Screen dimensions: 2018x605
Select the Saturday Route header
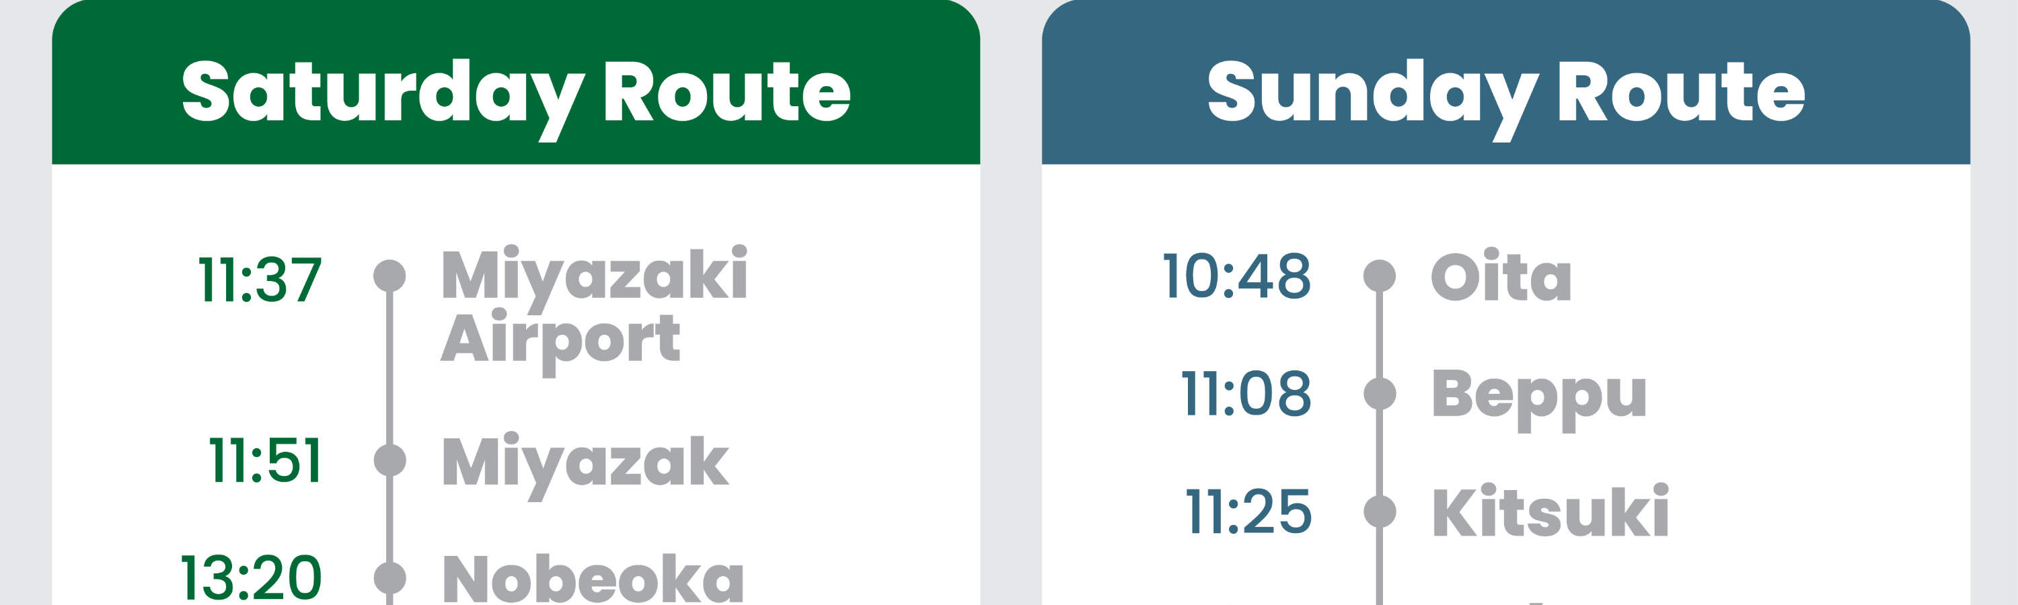tap(515, 92)
